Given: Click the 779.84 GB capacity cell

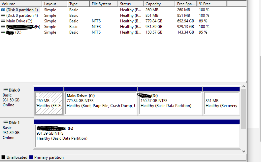Looking at the screenshot, I should pos(154,21).
